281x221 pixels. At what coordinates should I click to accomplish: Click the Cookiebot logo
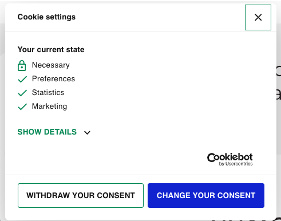tap(230, 159)
